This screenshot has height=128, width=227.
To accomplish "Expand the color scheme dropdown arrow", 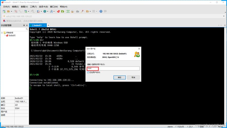I will coord(41,11).
